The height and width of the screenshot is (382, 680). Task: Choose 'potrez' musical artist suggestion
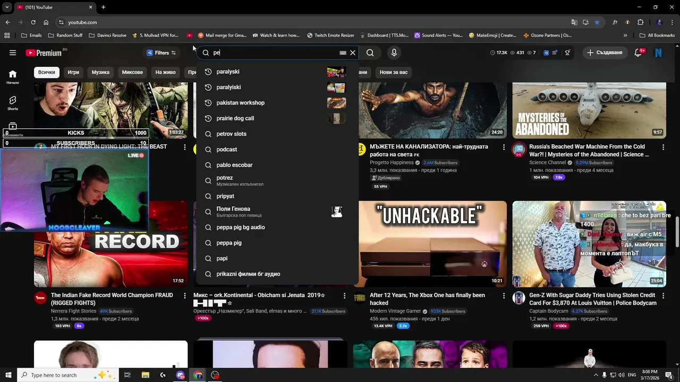[278, 180]
